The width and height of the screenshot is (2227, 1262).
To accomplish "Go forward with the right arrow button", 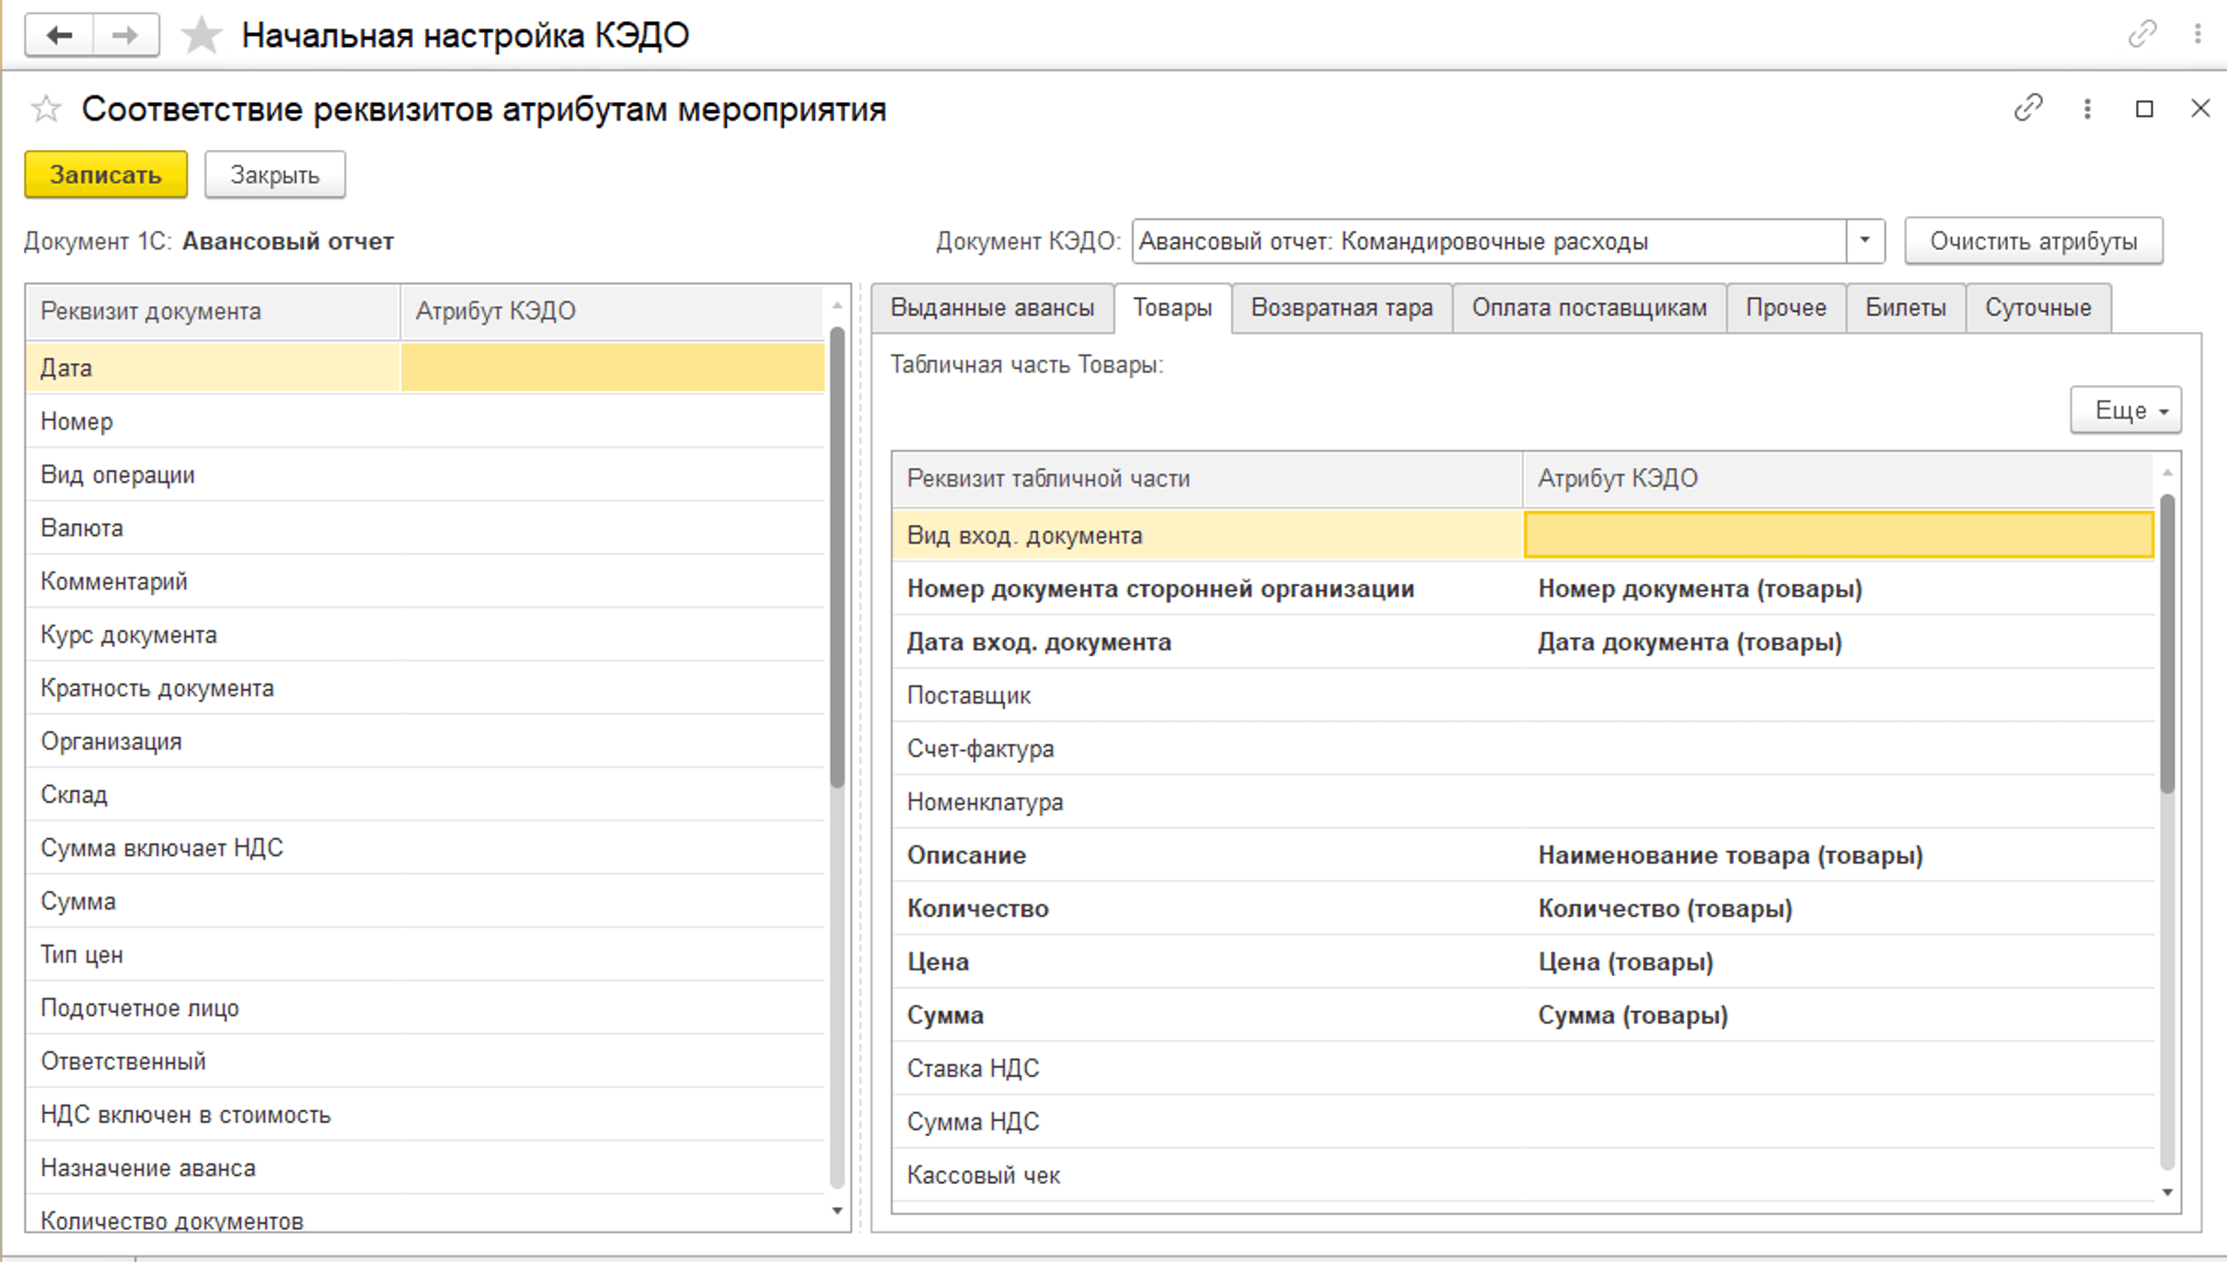I will click(x=125, y=35).
